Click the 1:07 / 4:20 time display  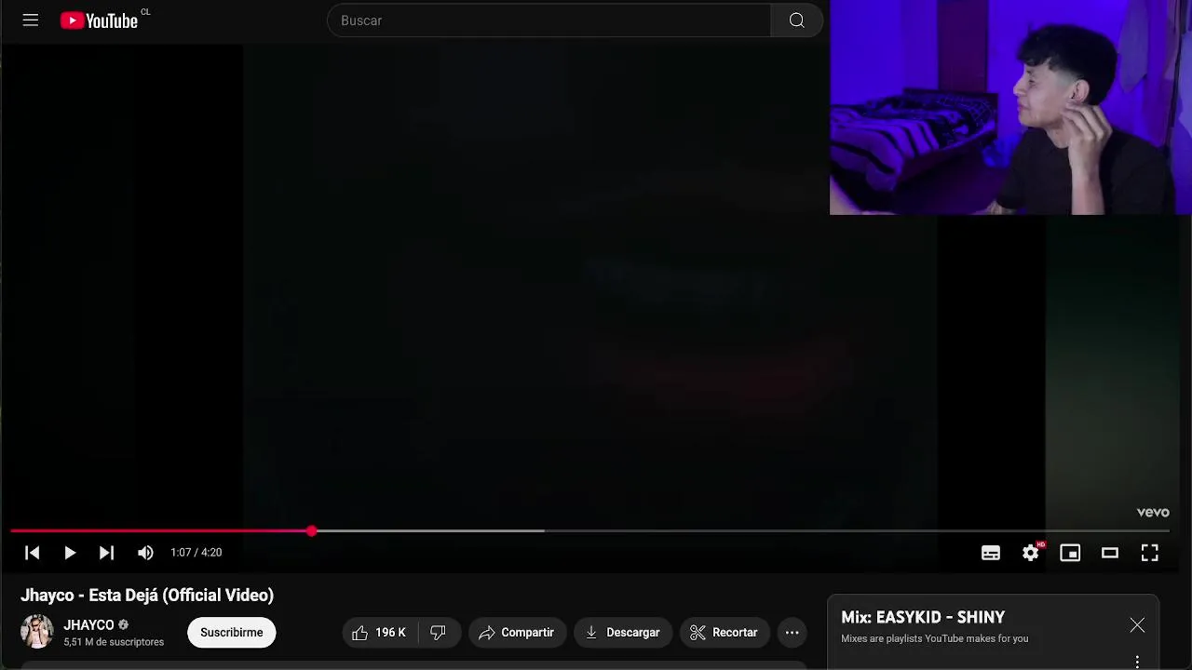click(196, 553)
